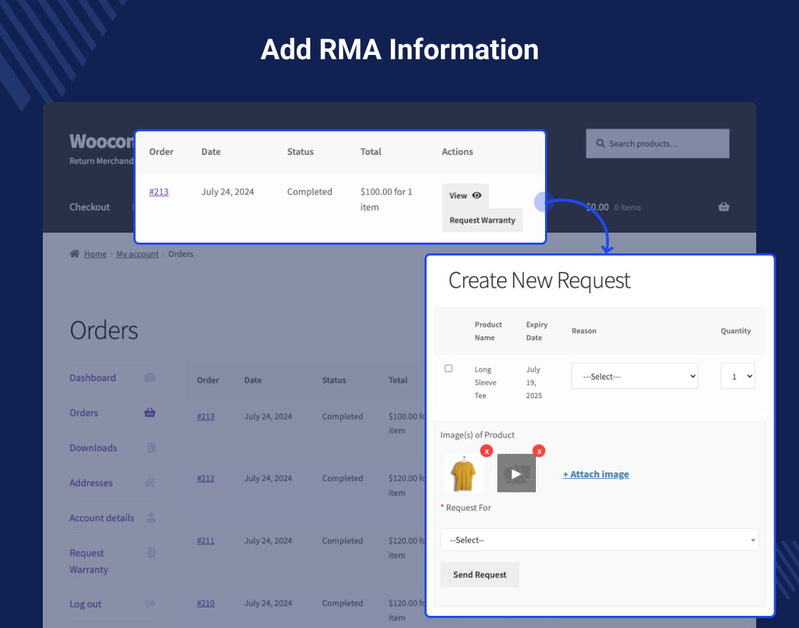Click the Account details user icon

(150, 517)
